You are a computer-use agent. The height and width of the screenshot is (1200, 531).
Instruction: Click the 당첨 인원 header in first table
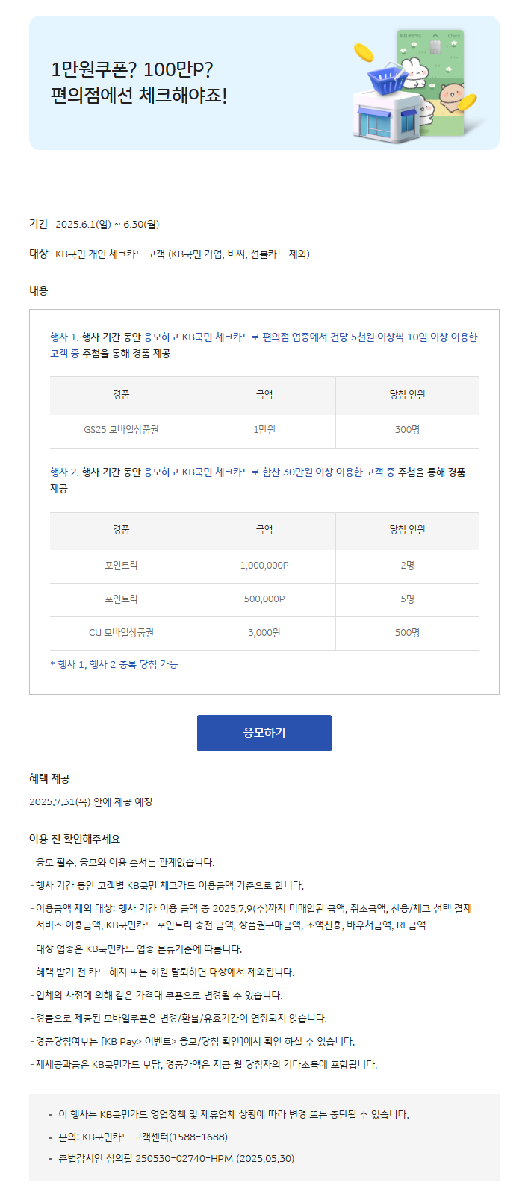[x=407, y=395]
